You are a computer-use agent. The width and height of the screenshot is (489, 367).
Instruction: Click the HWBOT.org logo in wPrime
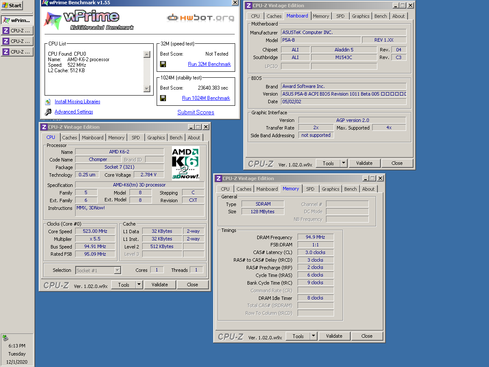200,18
